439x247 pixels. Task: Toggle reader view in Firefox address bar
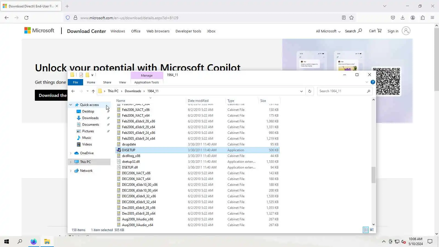coord(344,18)
